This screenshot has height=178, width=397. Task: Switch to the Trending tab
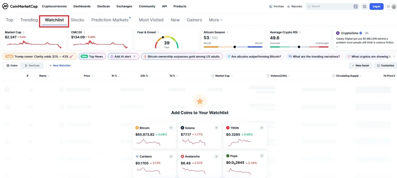pos(29,20)
